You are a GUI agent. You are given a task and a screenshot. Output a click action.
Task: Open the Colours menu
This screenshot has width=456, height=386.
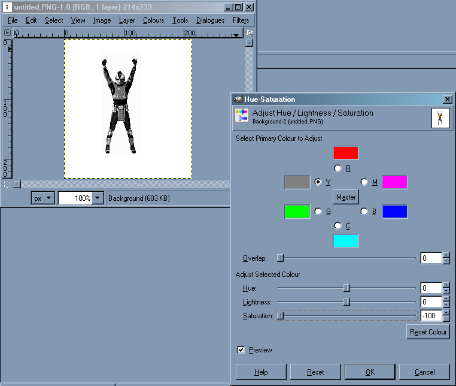[x=153, y=20]
